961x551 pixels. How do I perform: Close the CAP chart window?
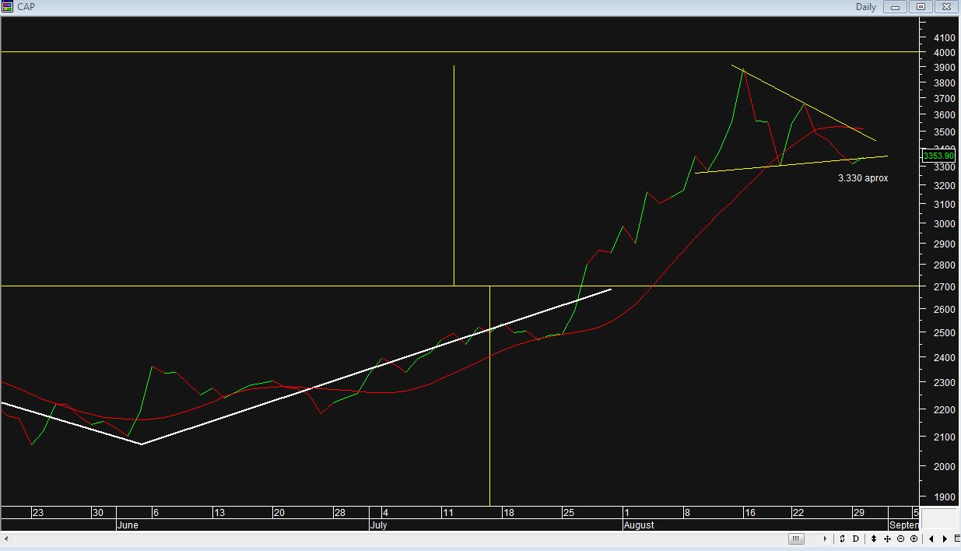(x=946, y=7)
